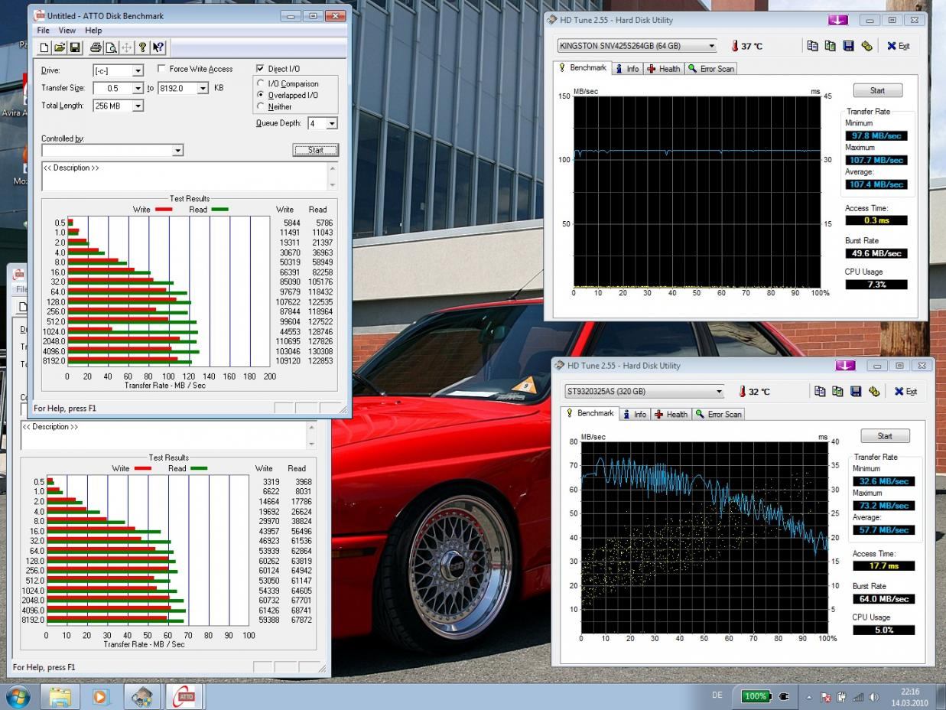Click Start button in the ATTO Disk Benchmark
946x710 pixels.
(315, 150)
